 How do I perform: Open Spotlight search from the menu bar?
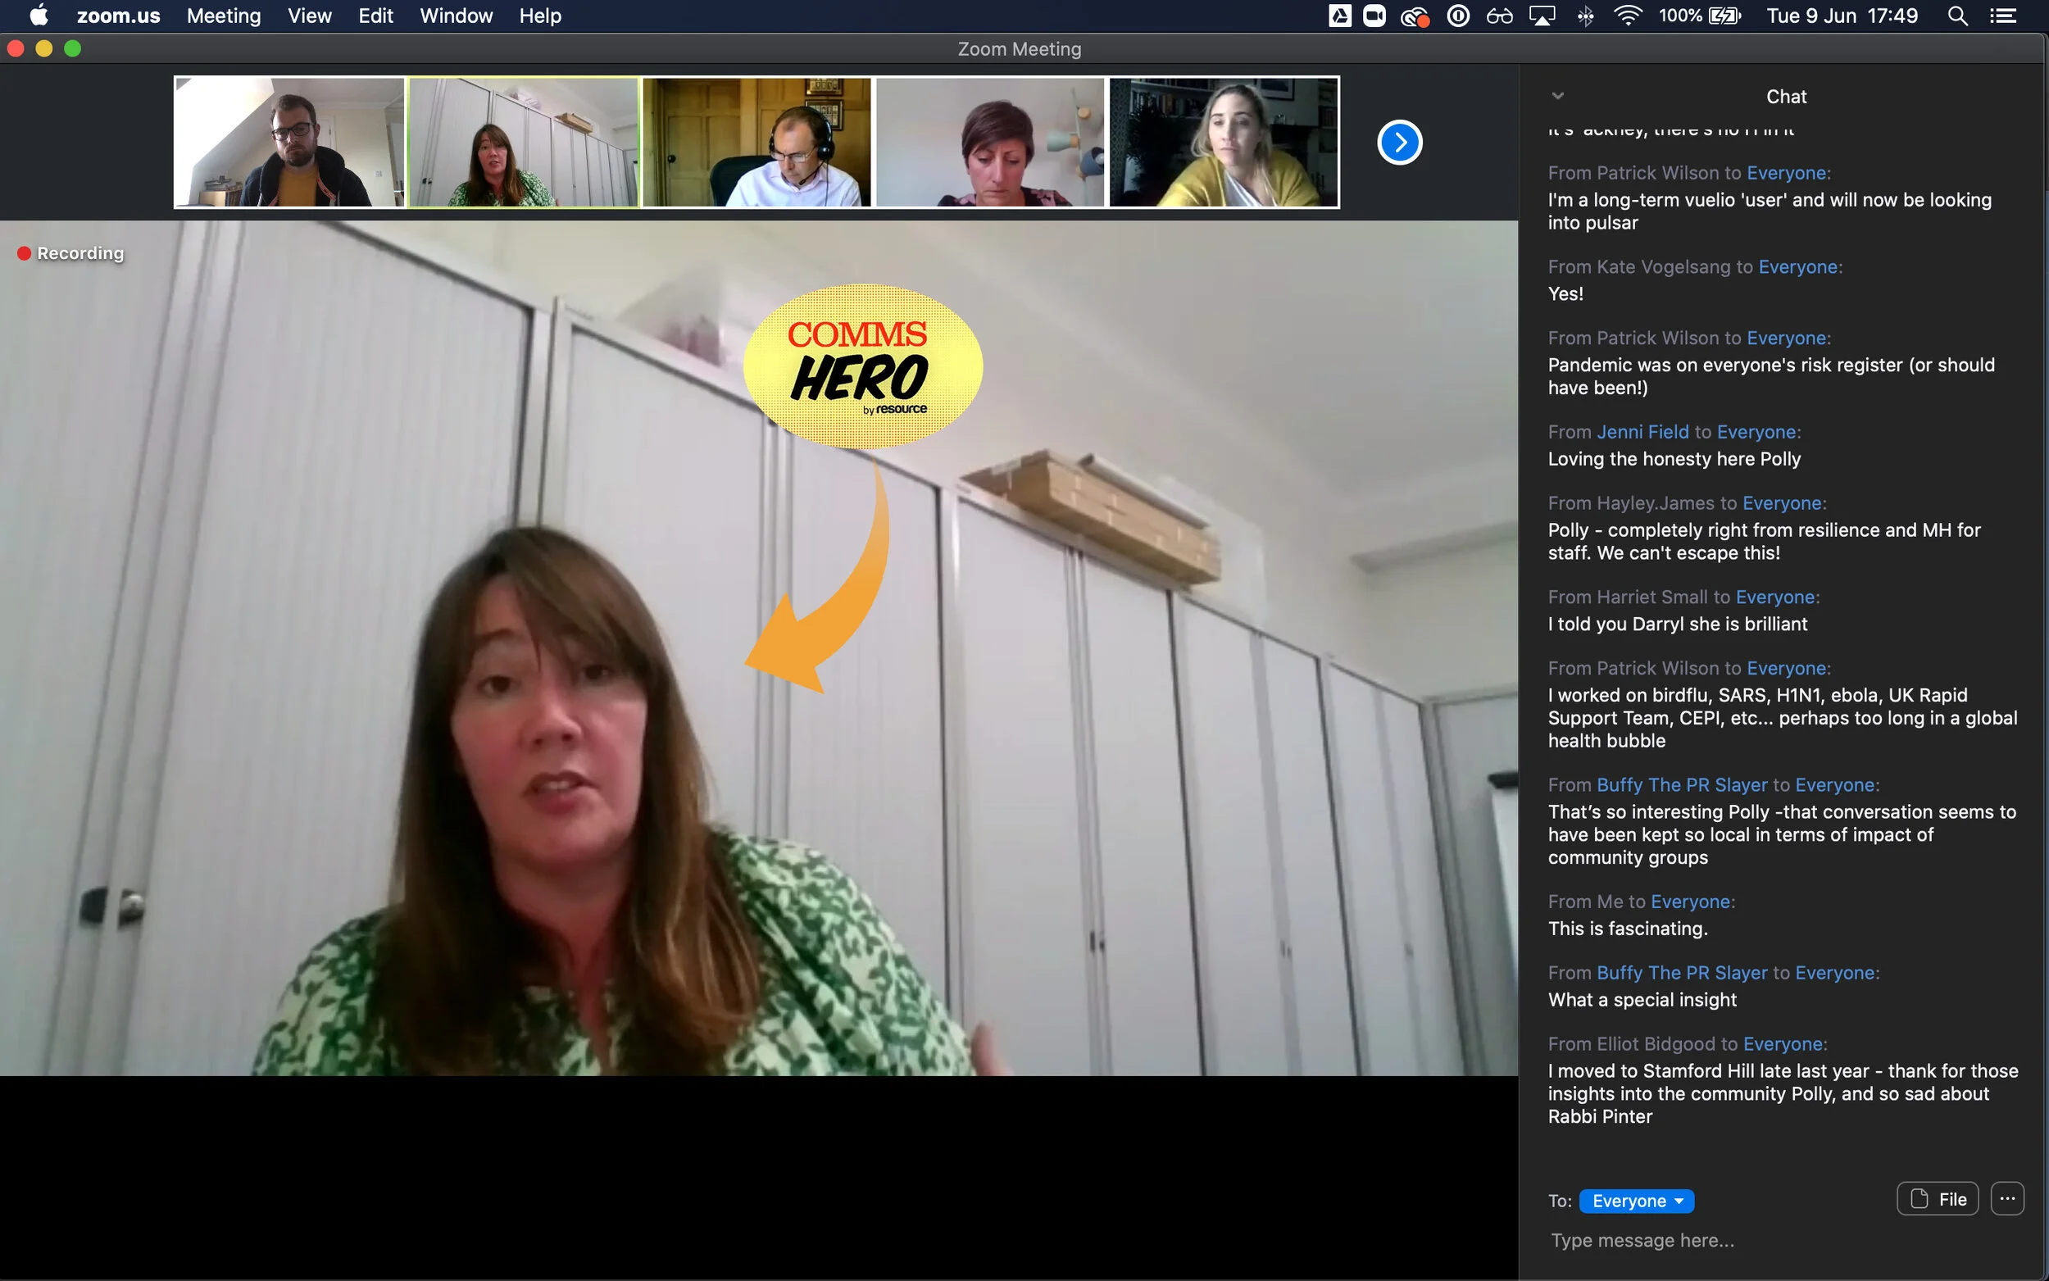point(1957,16)
